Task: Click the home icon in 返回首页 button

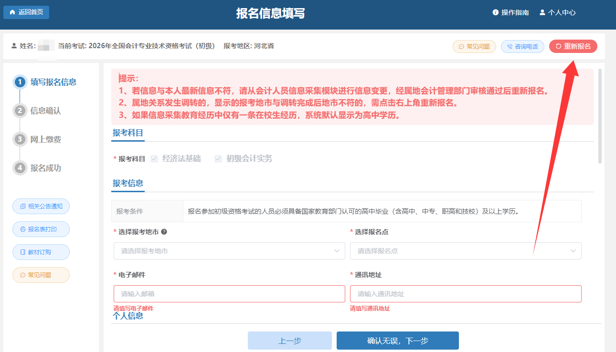Action: click(x=12, y=12)
